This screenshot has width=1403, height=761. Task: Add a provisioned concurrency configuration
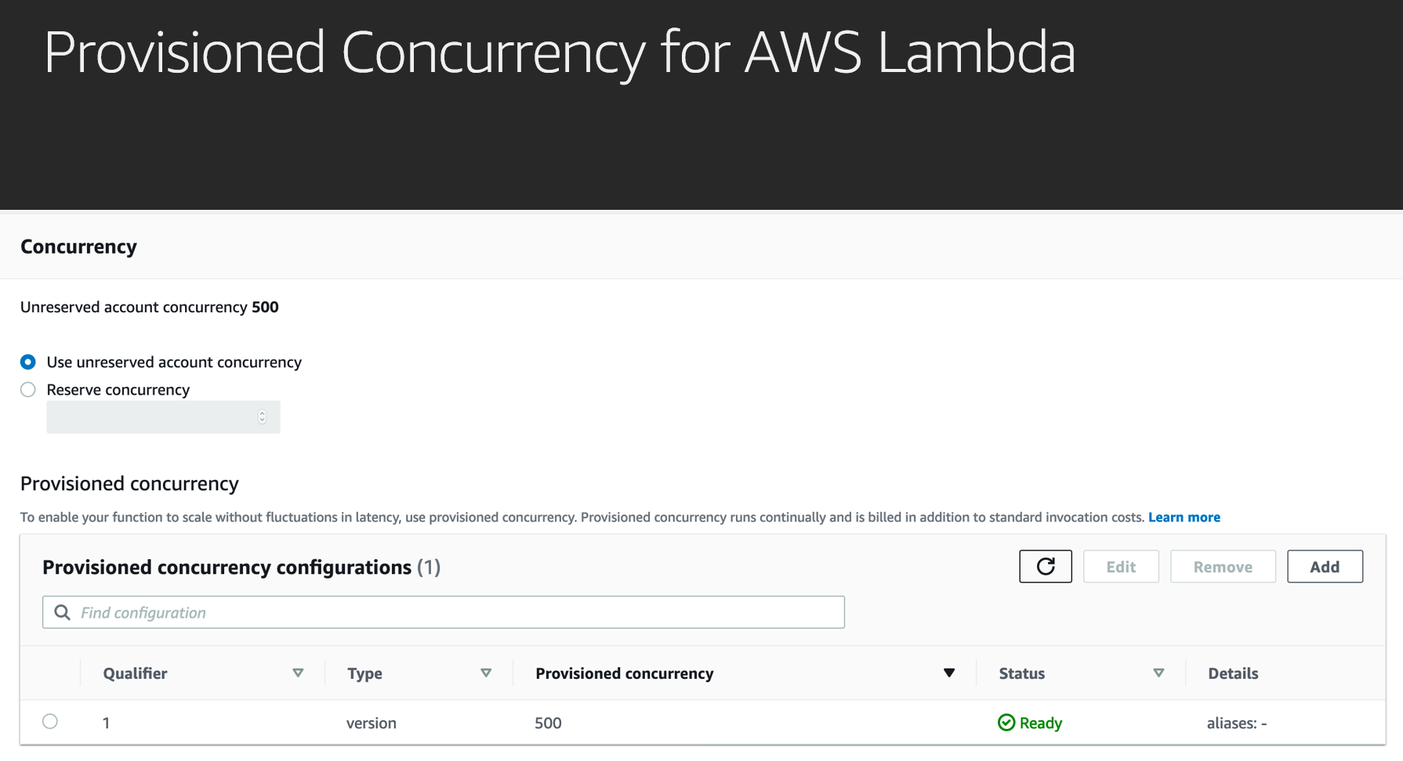1325,566
